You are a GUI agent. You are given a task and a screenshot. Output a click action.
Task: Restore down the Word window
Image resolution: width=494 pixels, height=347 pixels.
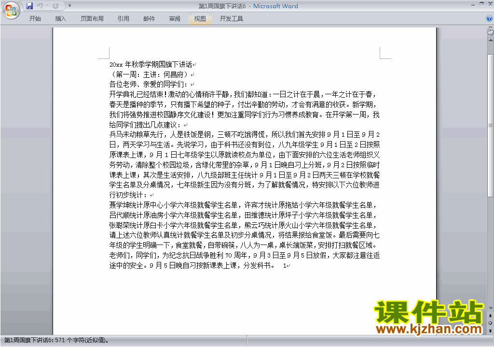481,4
